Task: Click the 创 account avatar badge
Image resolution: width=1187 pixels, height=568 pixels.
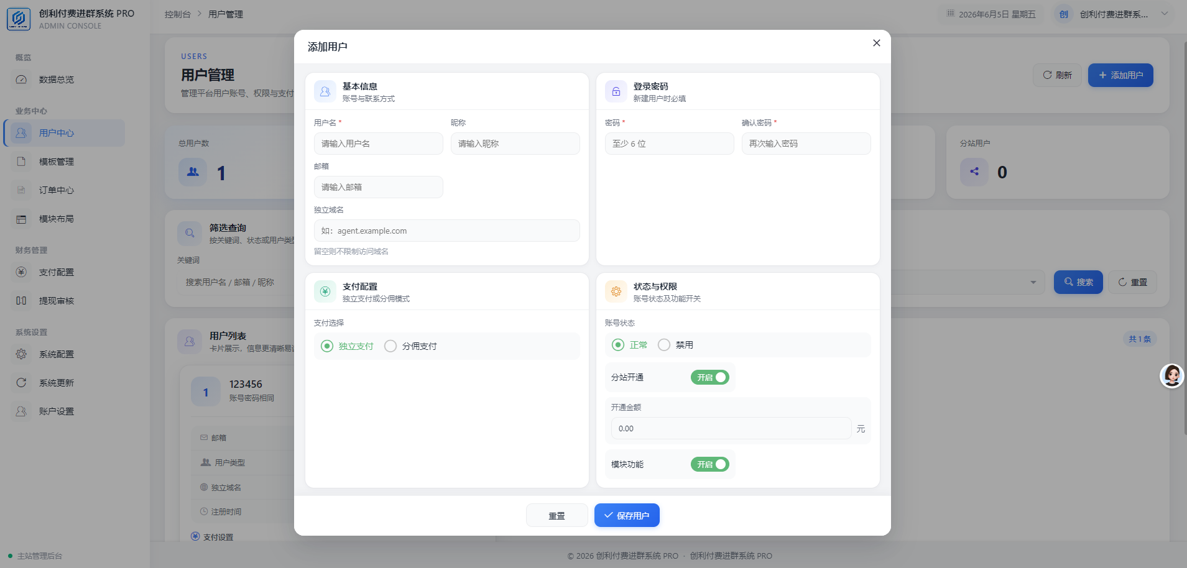Action: (1064, 14)
